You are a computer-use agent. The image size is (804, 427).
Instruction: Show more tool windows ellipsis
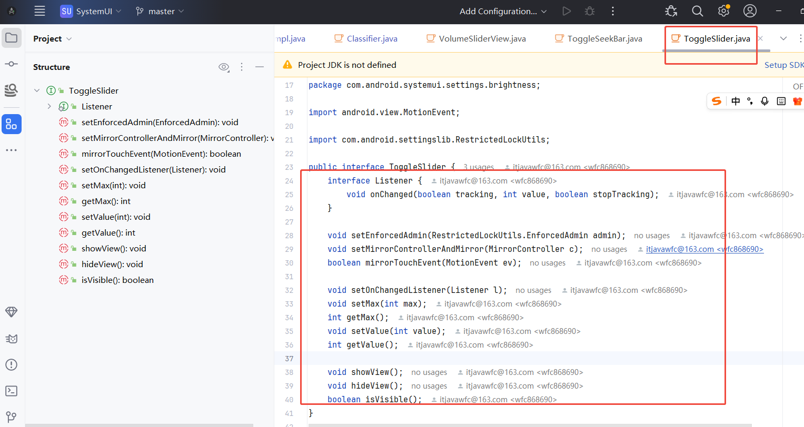click(12, 150)
